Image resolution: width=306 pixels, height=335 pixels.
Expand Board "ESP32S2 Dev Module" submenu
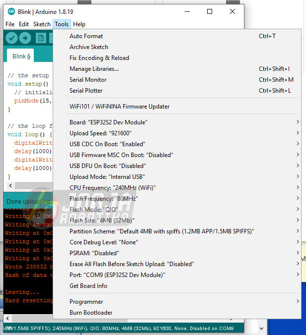tap(177, 122)
